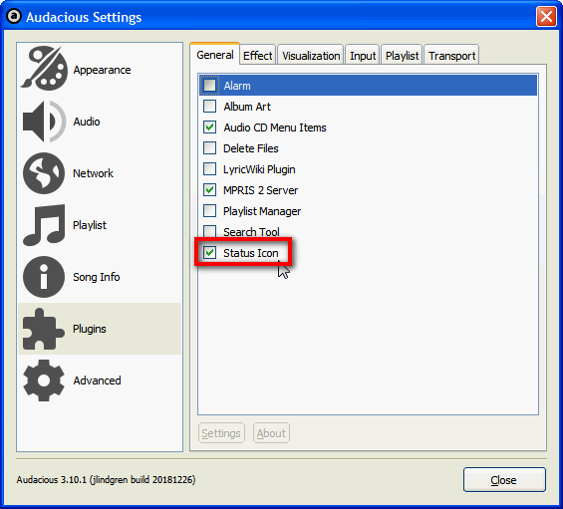The image size is (563, 509).
Task: Click the Close button
Action: tap(504, 480)
